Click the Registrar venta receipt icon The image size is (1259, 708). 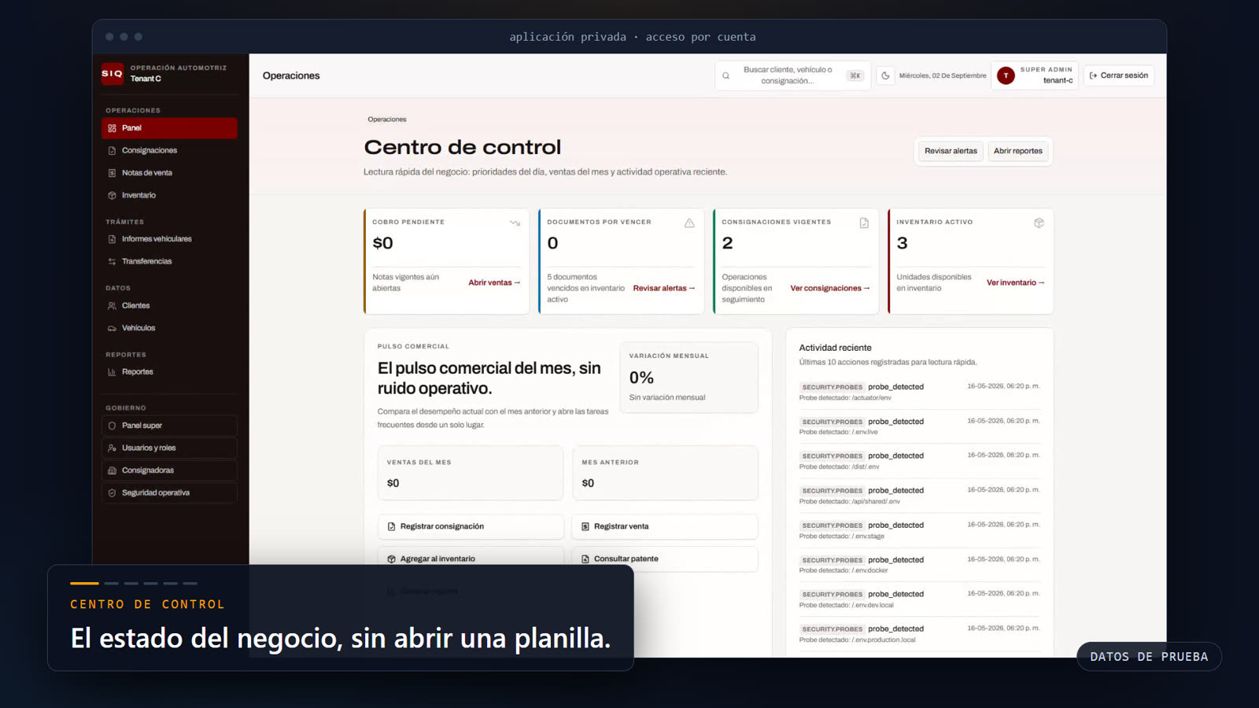(x=585, y=526)
